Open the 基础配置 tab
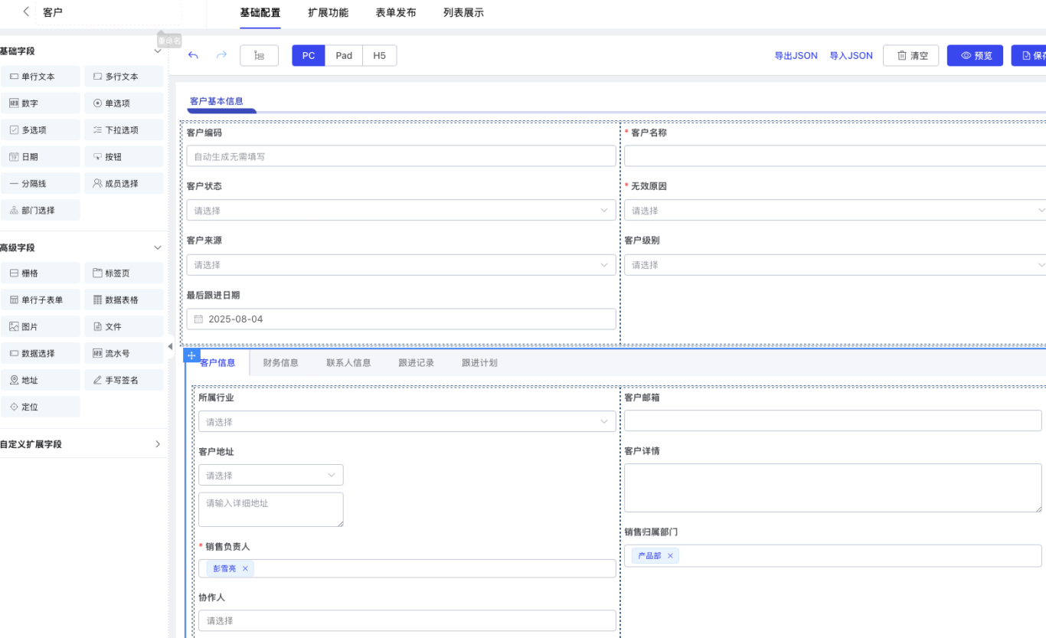Screen dimensions: 1046x638 point(260,13)
